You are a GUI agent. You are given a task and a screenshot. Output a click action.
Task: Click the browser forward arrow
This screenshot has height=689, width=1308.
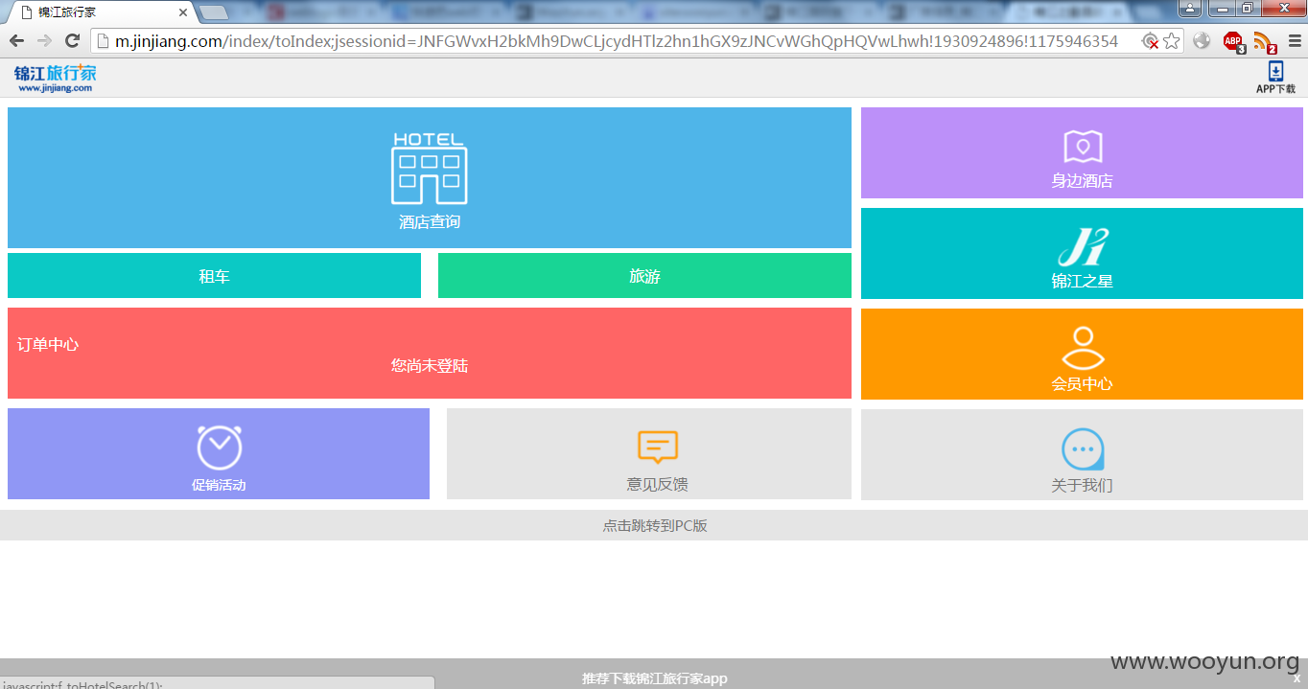pyautogui.click(x=44, y=41)
